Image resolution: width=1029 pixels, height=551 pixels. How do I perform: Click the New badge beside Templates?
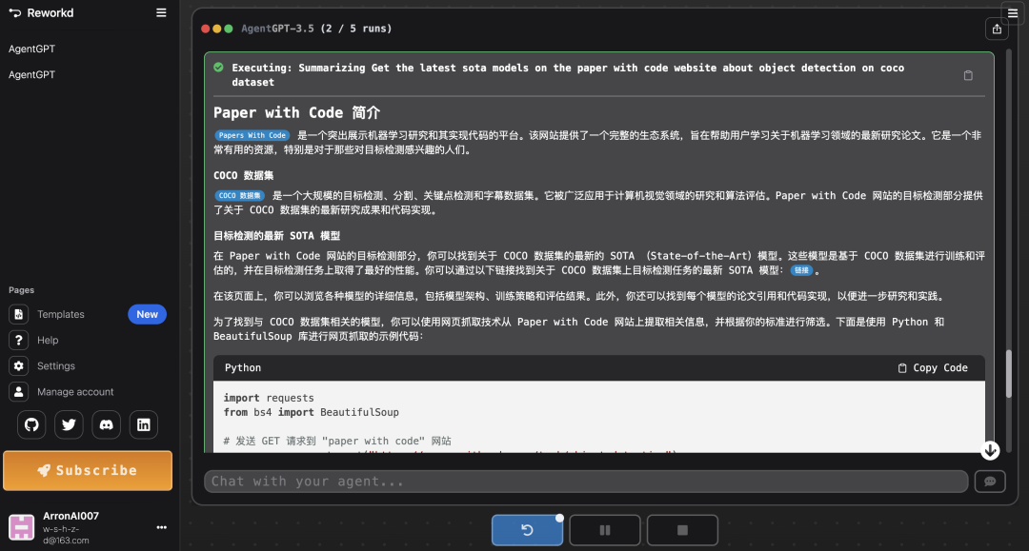point(147,314)
